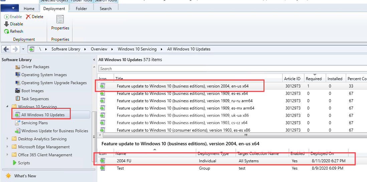Select Boot Images node
Image resolution: width=367 pixels, height=182 pixels.
pos(29,90)
